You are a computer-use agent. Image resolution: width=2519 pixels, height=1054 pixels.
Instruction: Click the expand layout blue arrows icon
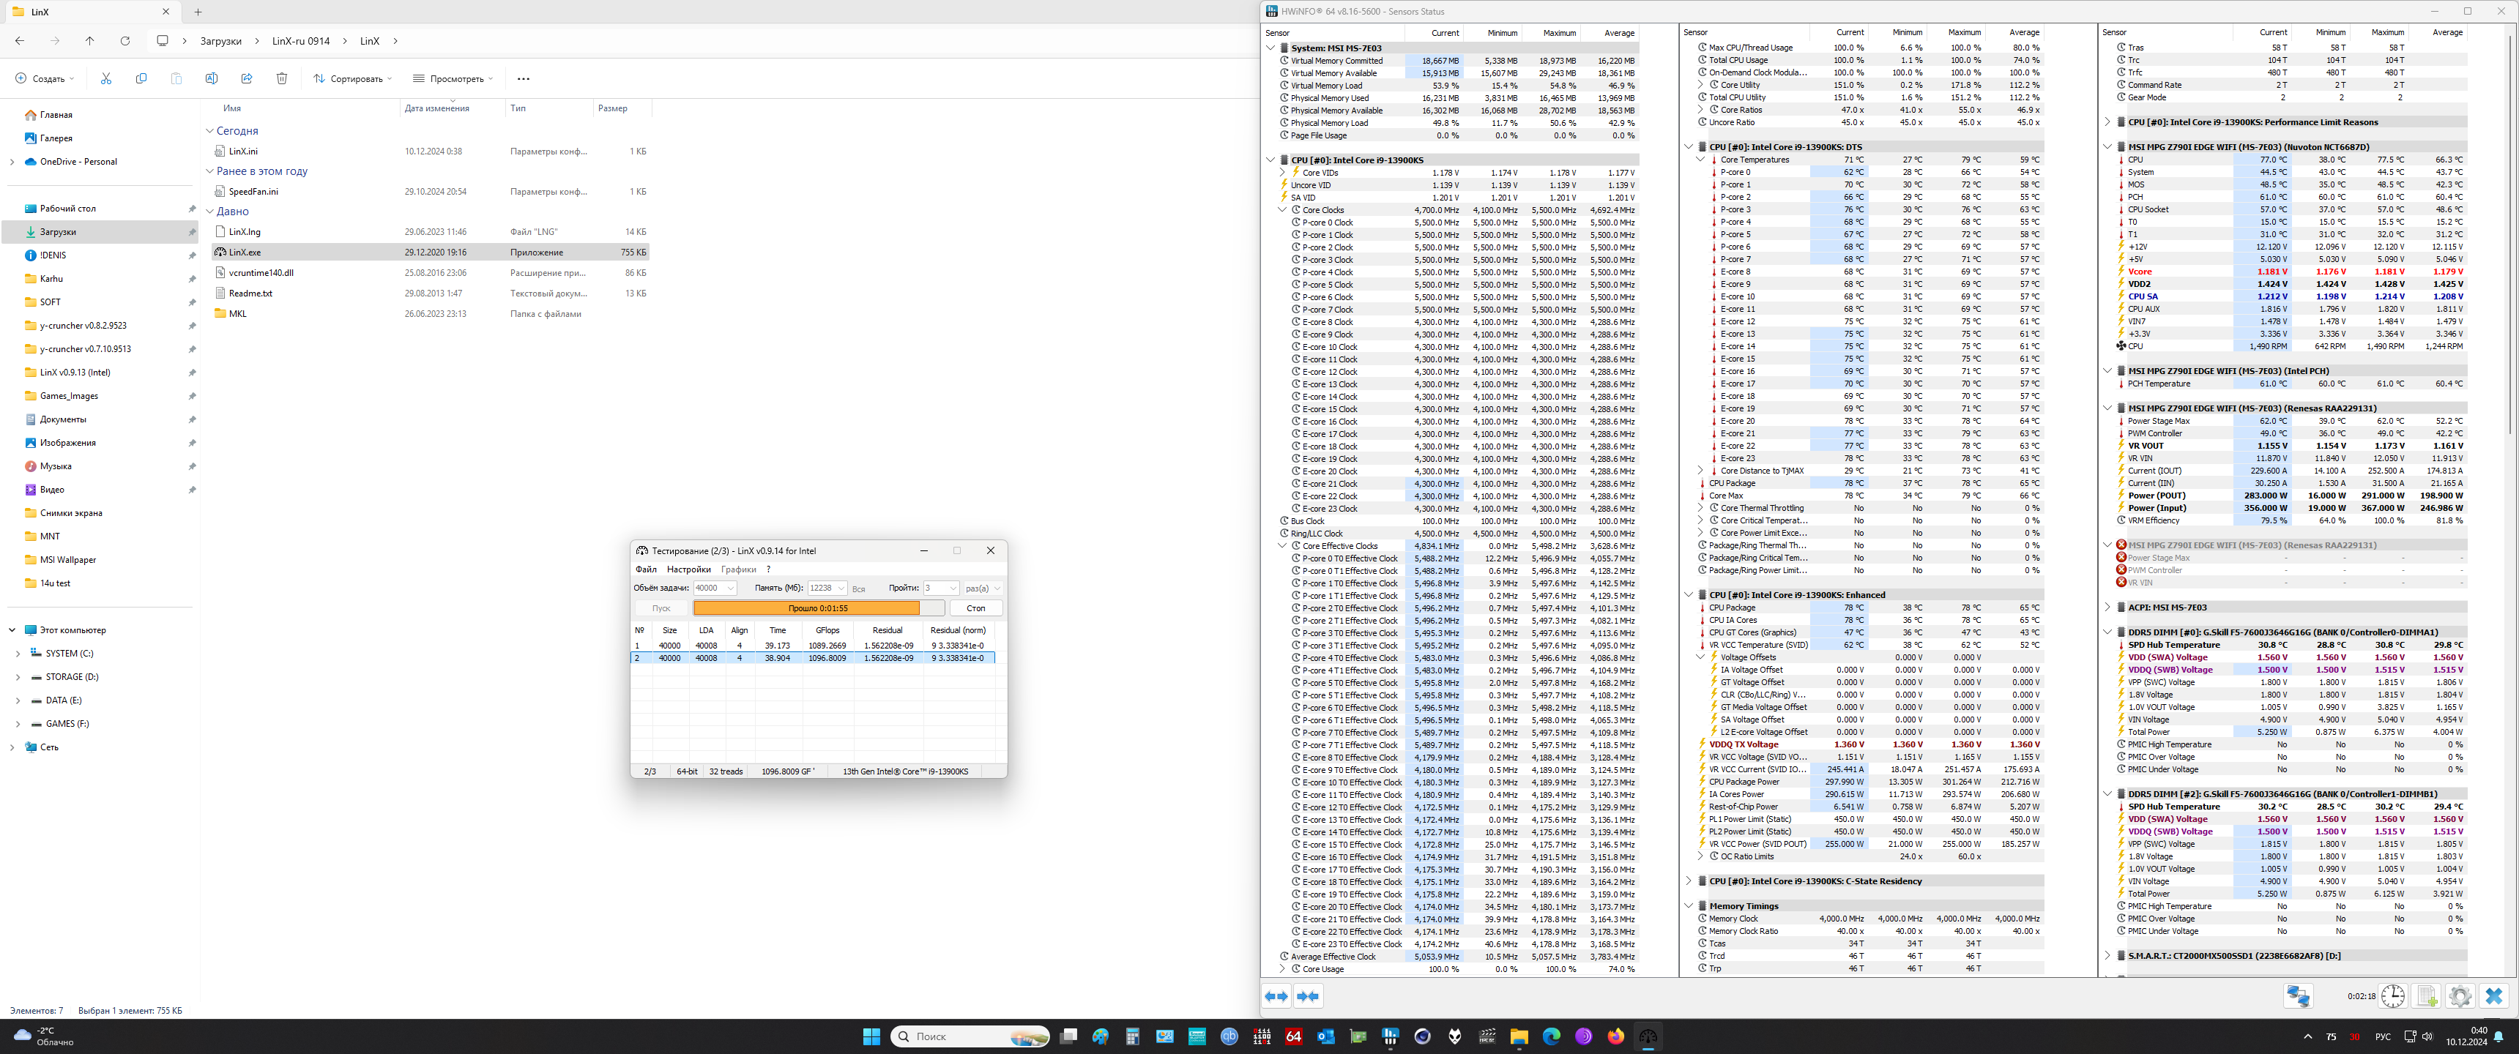(x=1276, y=995)
